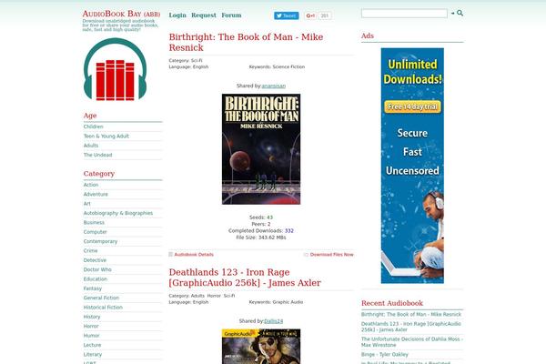Open recent audiobook The Unfortunate Decisions of Dahlia Moss
The image size is (546, 364).
pyautogui.click(x=412, y=342)
